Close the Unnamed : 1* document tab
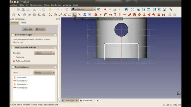 (x=98, y=101)
